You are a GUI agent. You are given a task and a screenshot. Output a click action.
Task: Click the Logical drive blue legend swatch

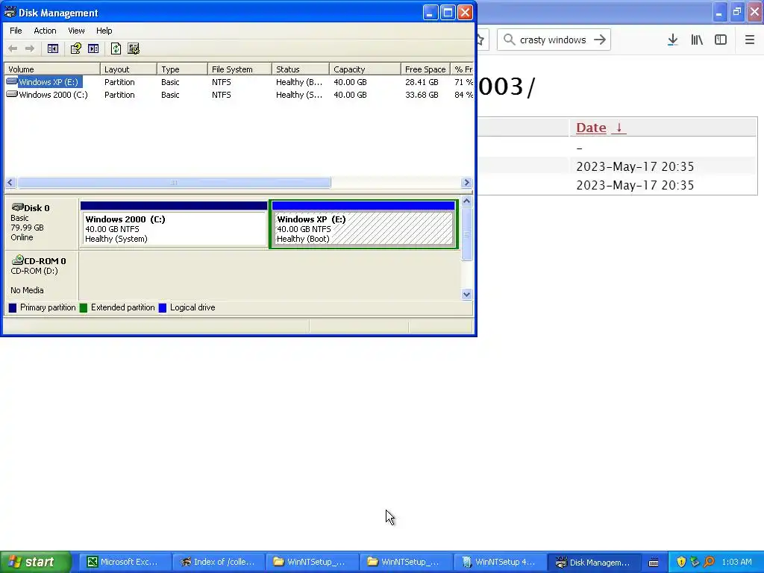(x=163, y=308)
